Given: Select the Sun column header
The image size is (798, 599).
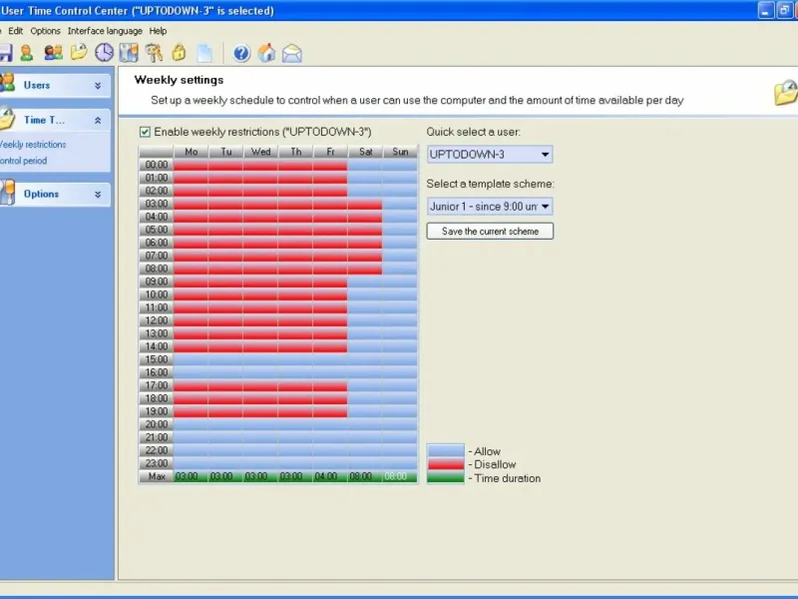Looking at the screenshot, I should (400, 152).
